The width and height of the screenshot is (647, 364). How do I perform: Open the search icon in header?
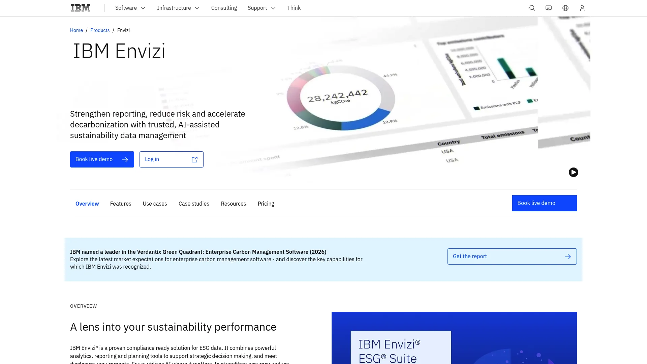click(x=532, y=8)
